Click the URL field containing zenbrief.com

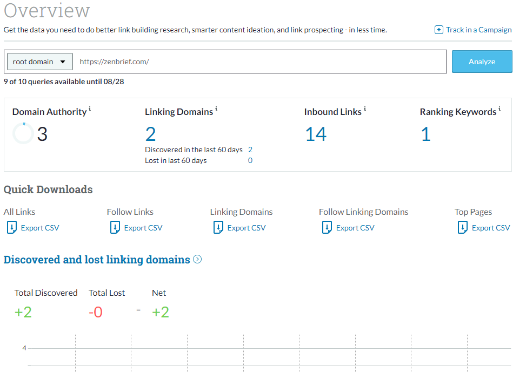pos(261,62)
